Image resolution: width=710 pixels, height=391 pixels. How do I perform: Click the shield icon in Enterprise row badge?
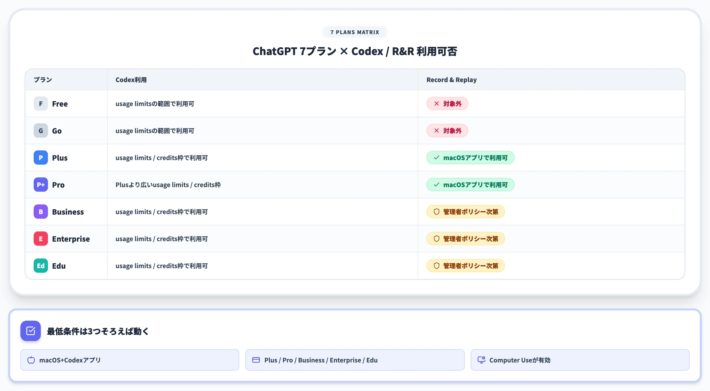437,239
